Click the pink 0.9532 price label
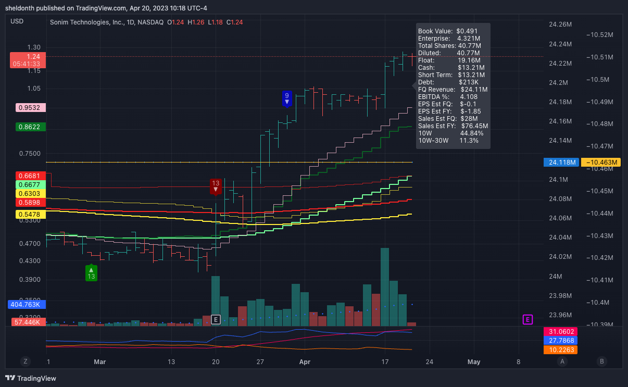628x387 pixels. tap(31, 108)
